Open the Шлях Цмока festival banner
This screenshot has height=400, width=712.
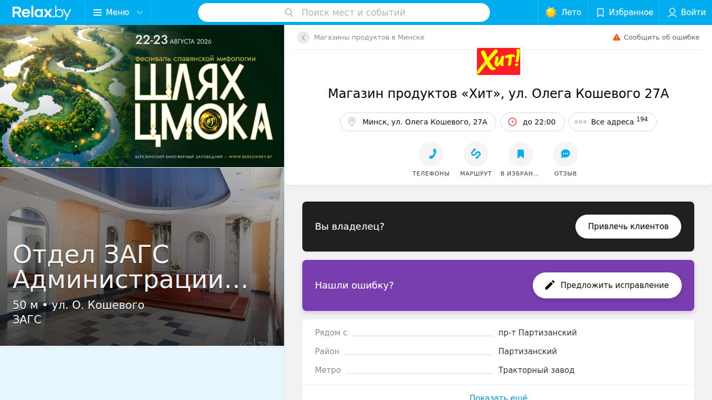(x=142, y=96)
